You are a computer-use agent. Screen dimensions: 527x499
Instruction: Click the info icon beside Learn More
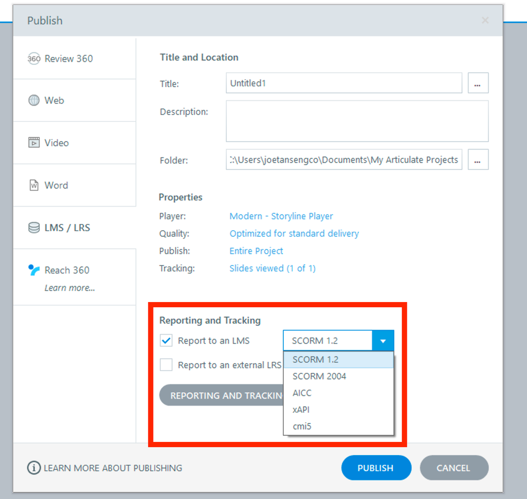[34, 468]
